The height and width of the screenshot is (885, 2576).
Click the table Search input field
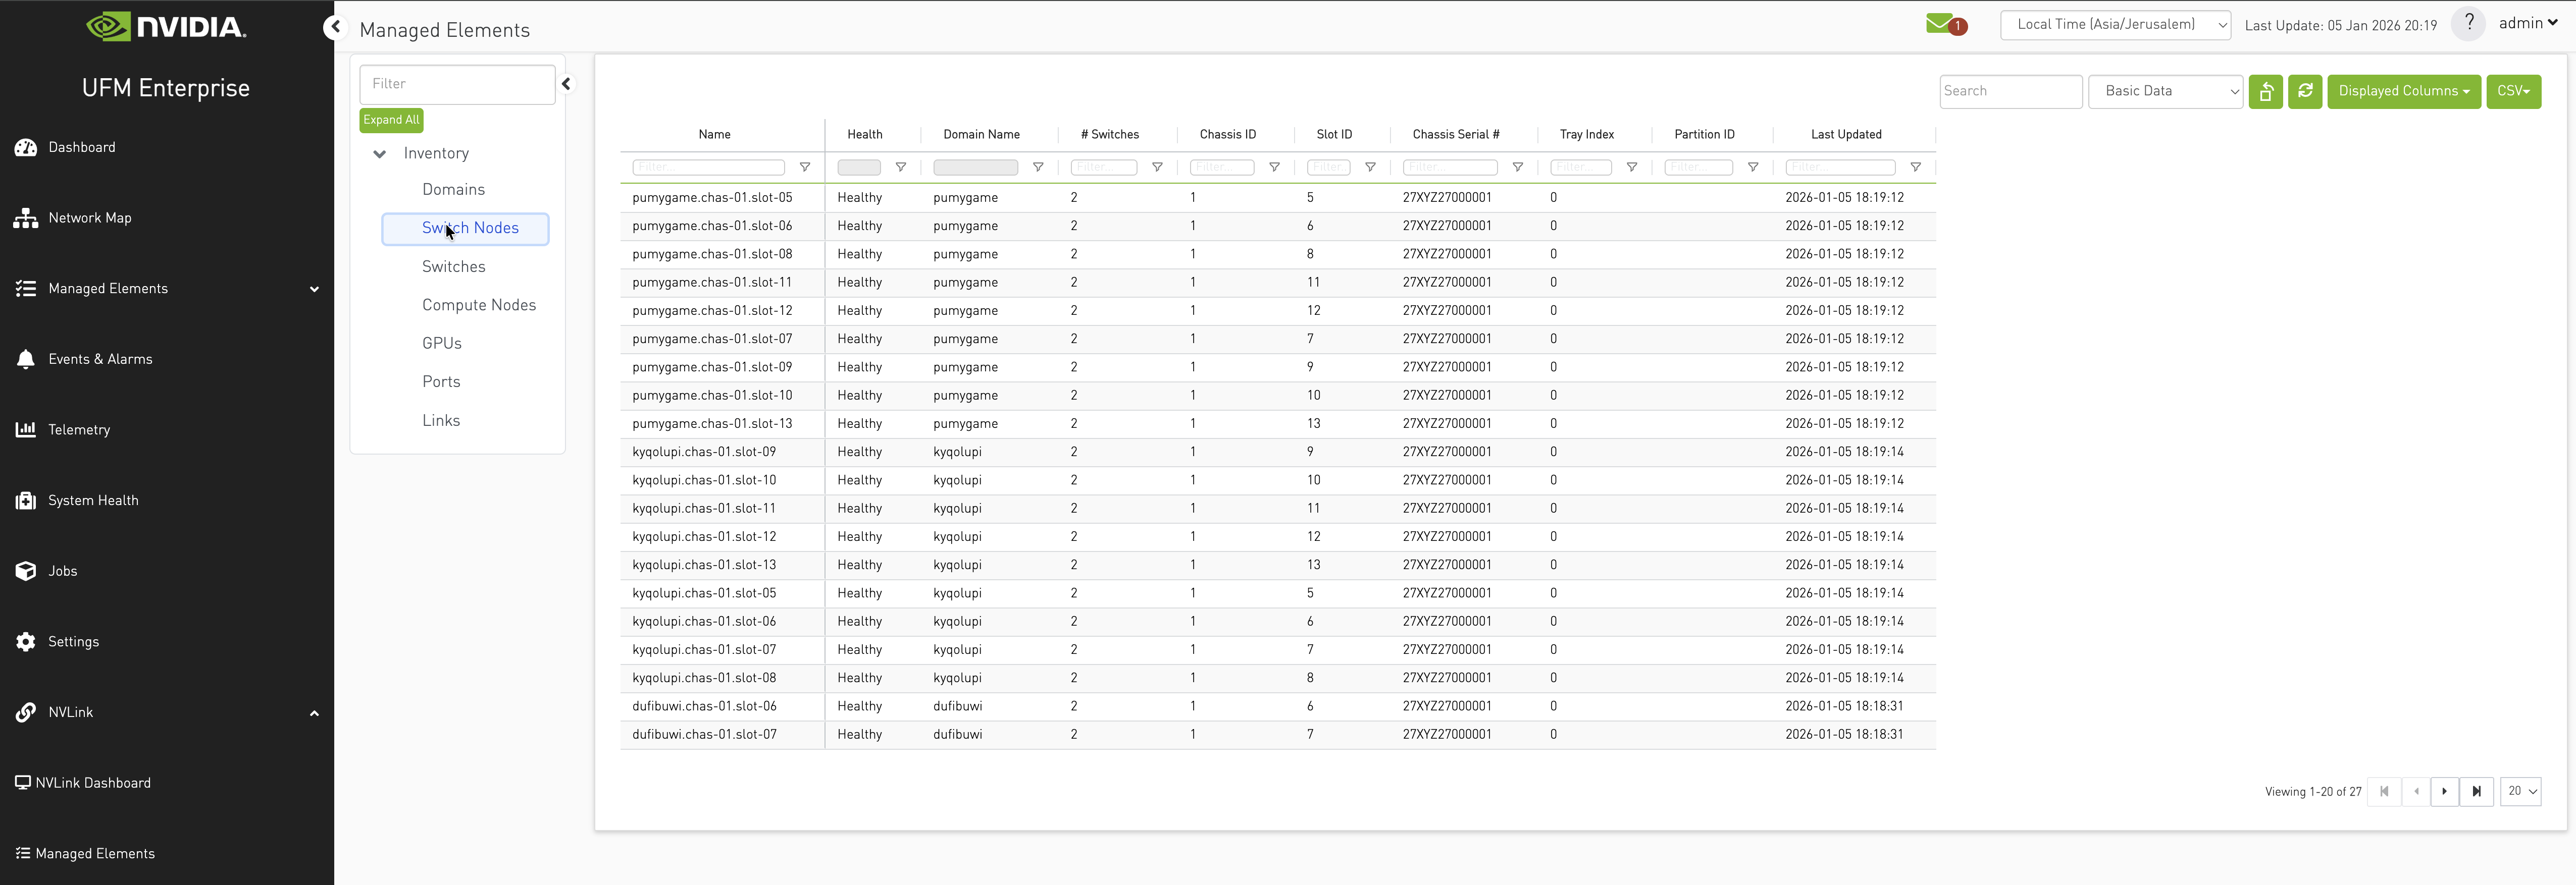point(2010,91)
